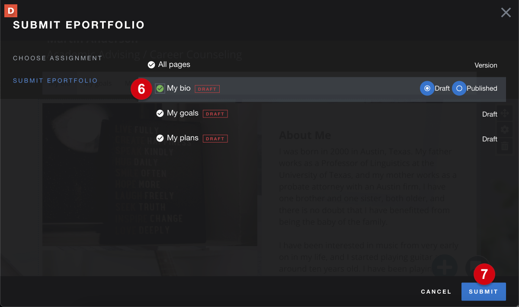Open the Submit ePortfolio step
The width and height of the screenshot is (519, 307).
point(55,81)
